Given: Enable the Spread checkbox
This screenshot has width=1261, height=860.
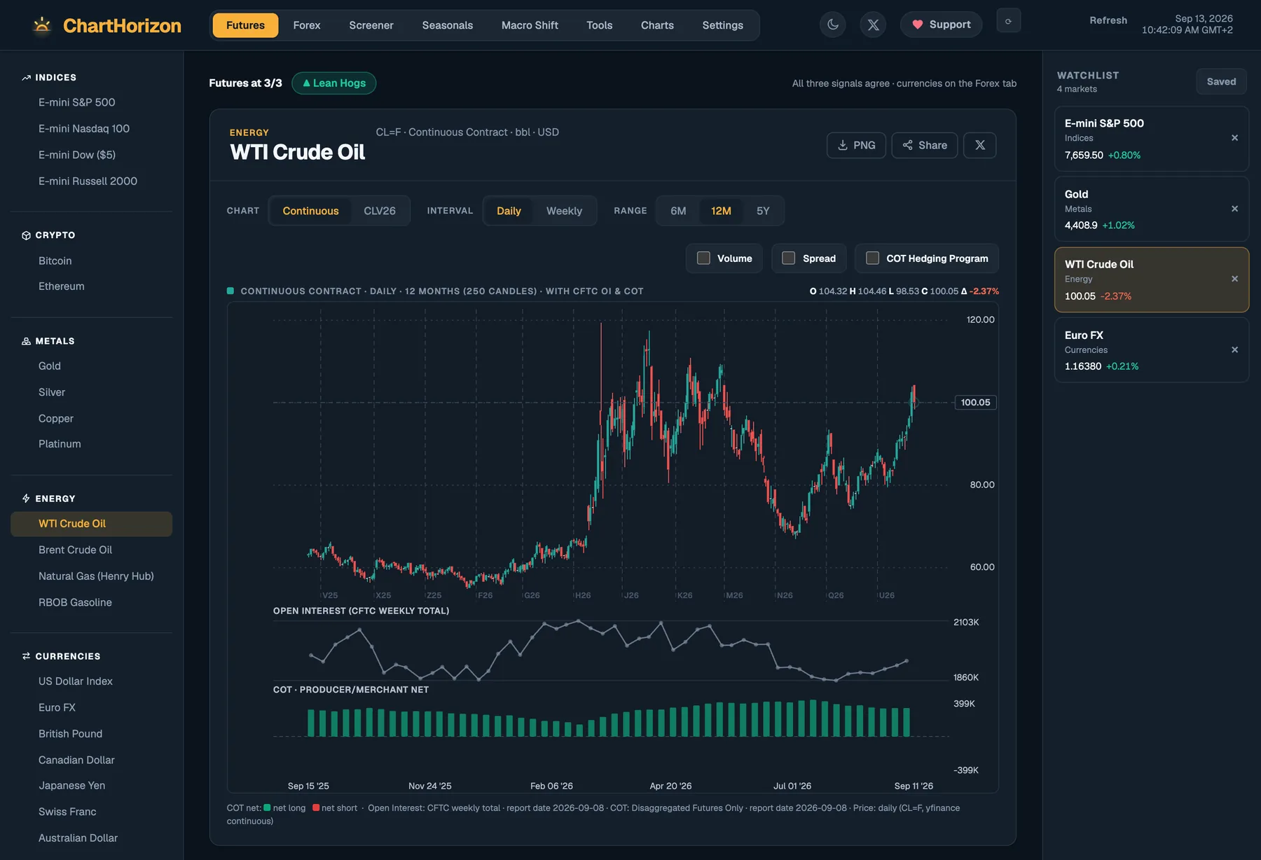Looking at the screenshot, I should coord(788,258).
